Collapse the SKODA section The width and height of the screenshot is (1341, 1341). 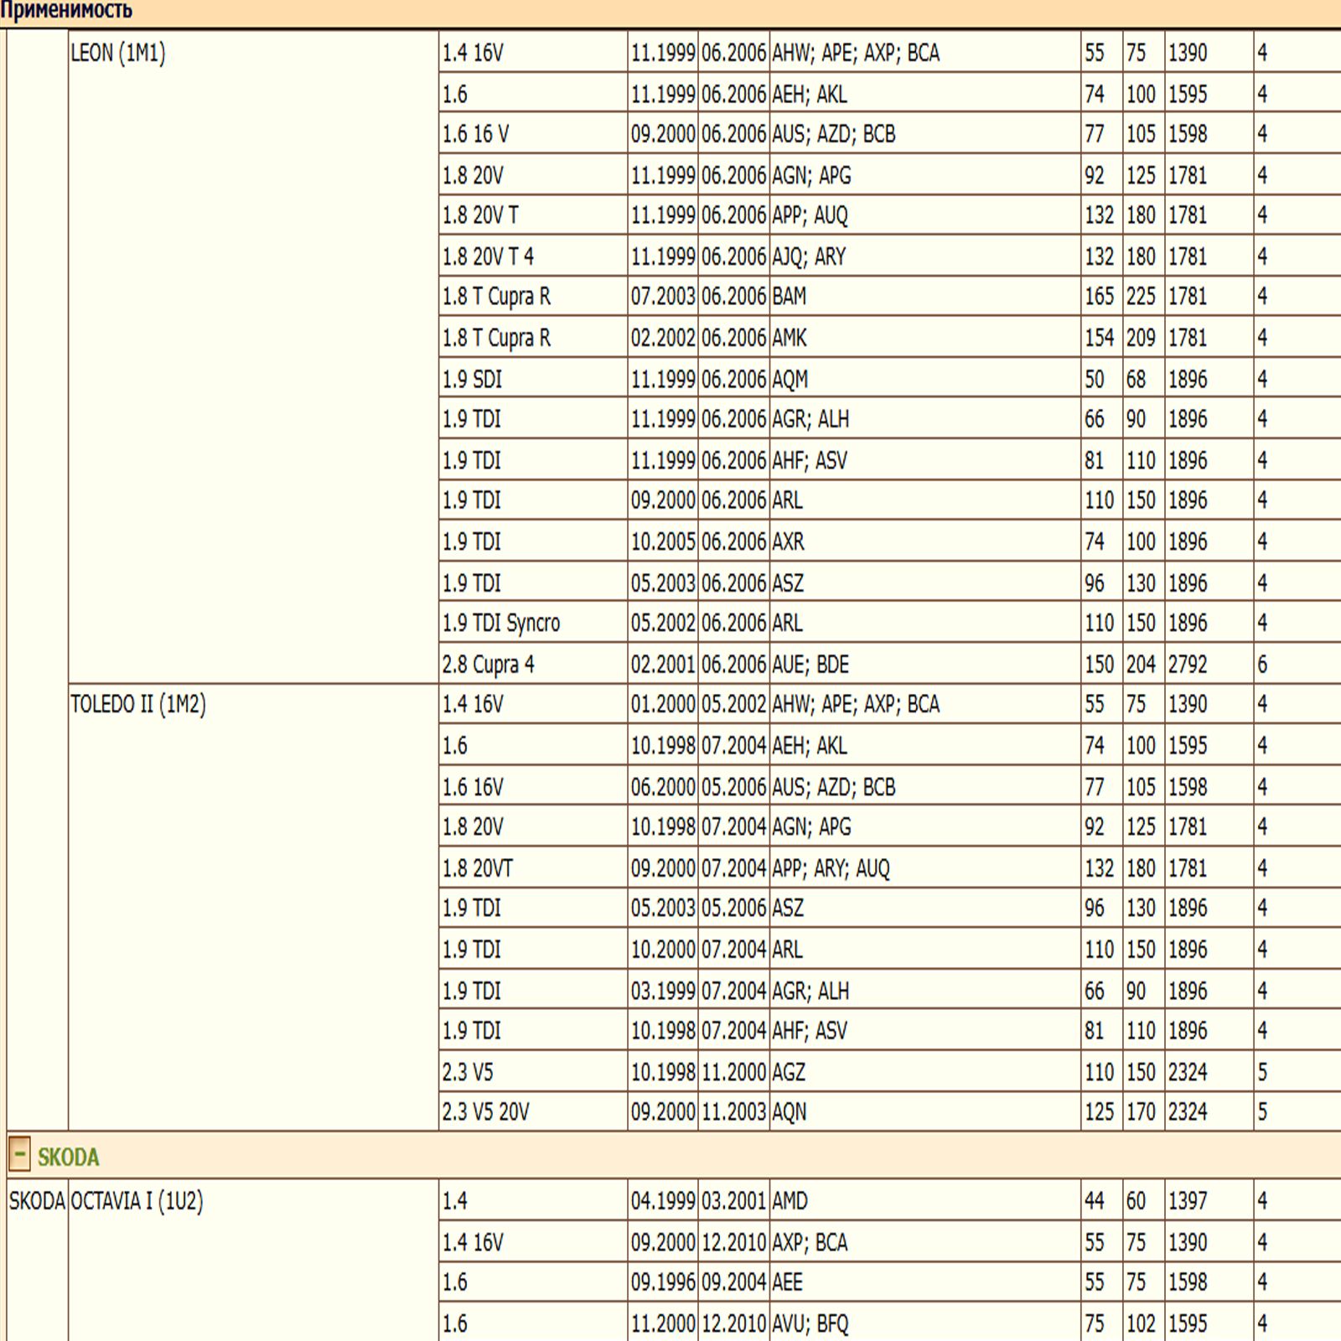(19, 1154)
